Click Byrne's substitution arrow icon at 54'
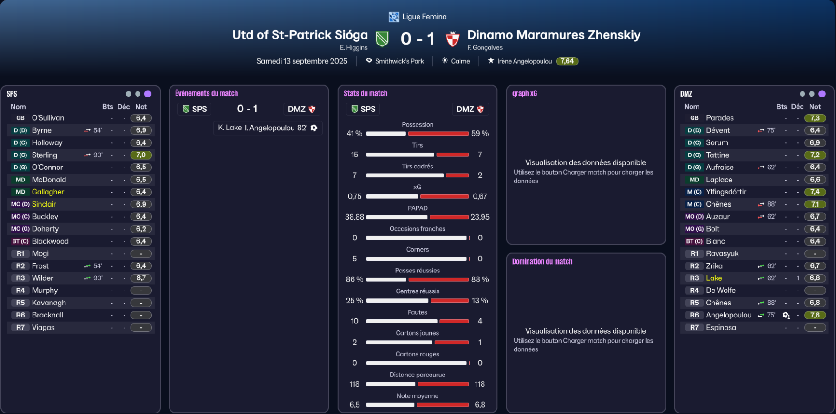The image size is (836, 414). 87,130
